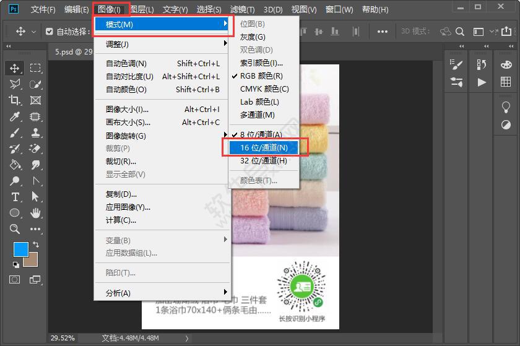
Task: Click the blue foreground color swatch
Action: tap(20, 249)
